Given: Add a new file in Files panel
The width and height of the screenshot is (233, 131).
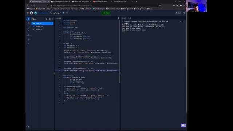Looking at the screenshot, I should (x=46, y=19).
